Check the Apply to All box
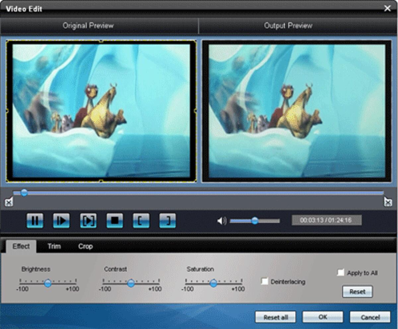This screenshot has height=329, width=398. (341, 273)
